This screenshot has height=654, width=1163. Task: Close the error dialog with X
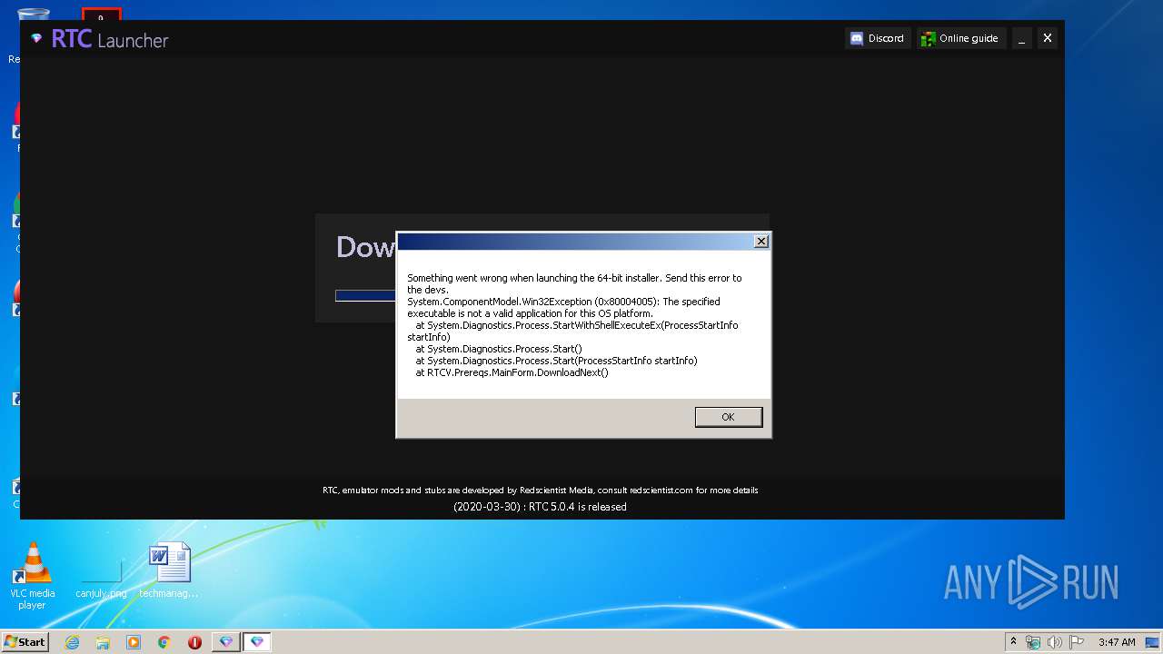[x=761, y=241]
